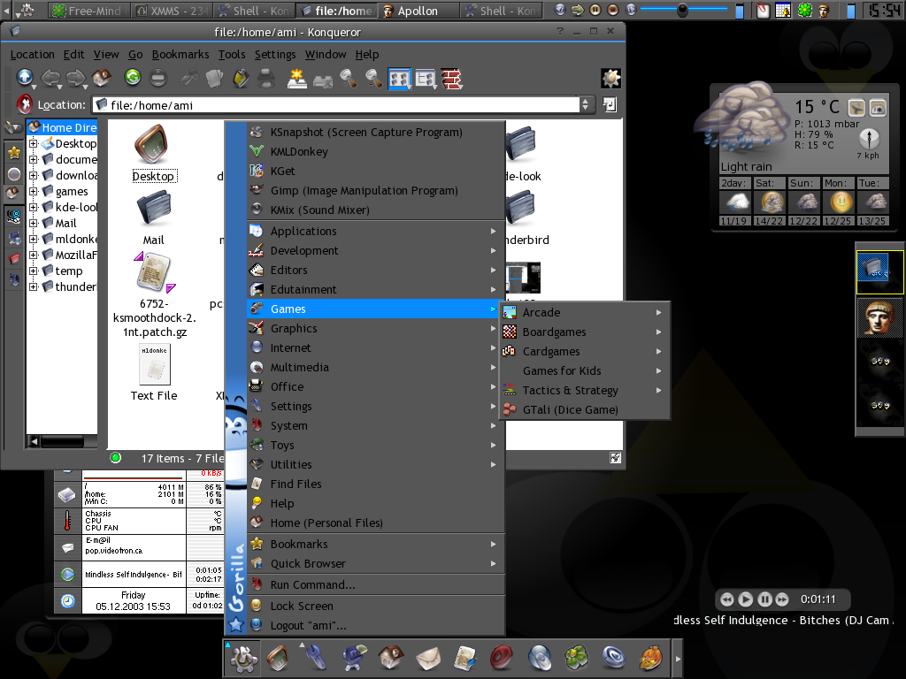Open the Multimedia submenu
Screen dimensions: 906x679
pyautogui.click(x=375, y=367)
